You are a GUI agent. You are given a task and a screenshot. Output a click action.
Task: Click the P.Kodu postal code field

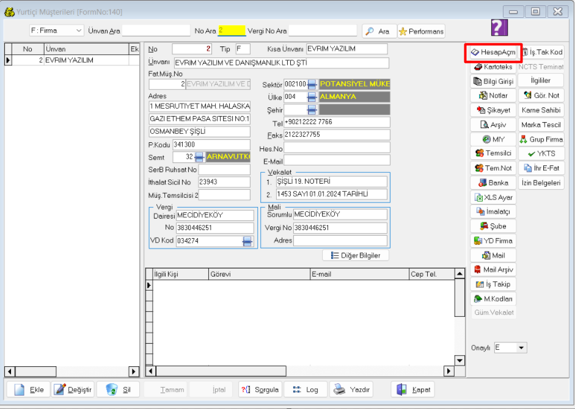[x=211, y=145]
